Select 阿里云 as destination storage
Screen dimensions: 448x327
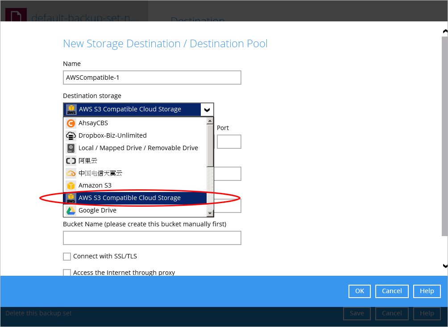(x=135, y=161)
